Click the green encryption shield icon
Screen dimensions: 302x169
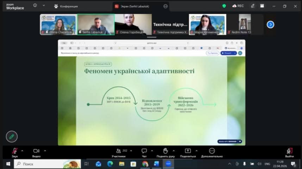(224, 6)
